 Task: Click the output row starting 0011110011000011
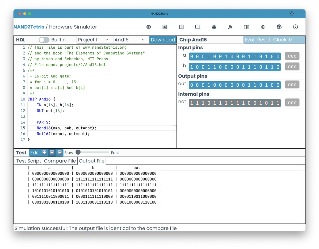(94, 197)
